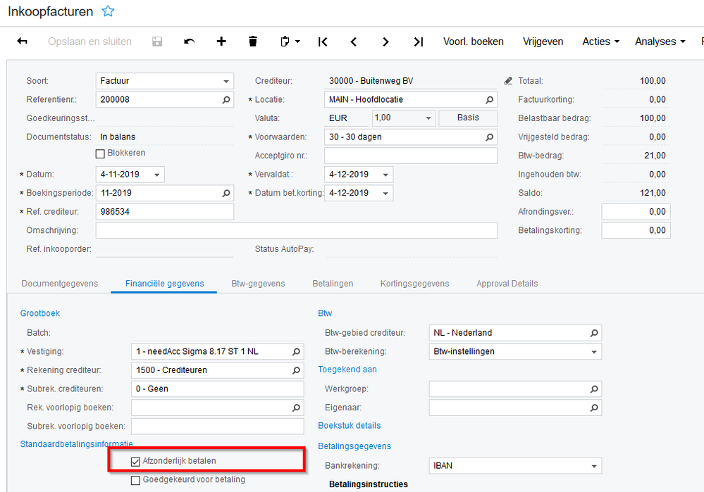704x492 pixels.
Task: Switch to the Btw-gegevens tab
Action: pos(258,284)
